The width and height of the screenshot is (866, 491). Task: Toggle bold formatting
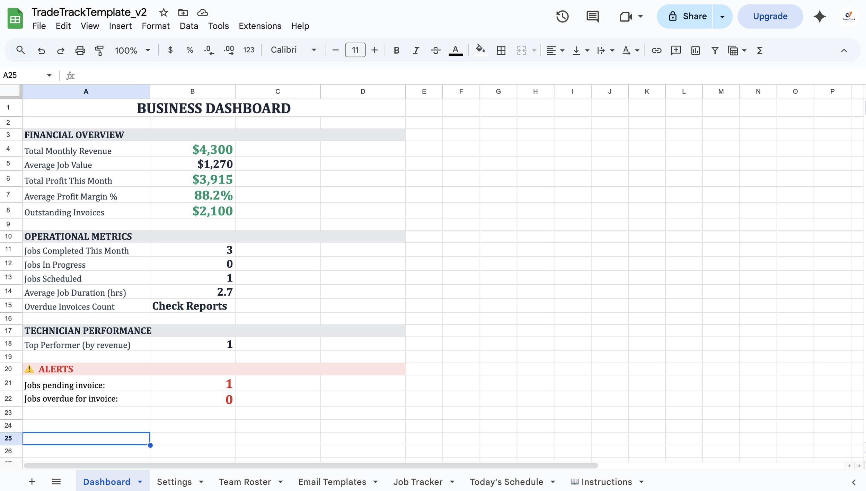[397, 51]
